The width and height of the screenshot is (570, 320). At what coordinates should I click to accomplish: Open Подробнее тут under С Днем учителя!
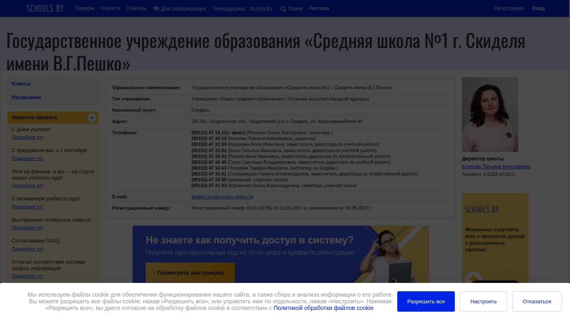pyautogui.click(x=28, y=137)
